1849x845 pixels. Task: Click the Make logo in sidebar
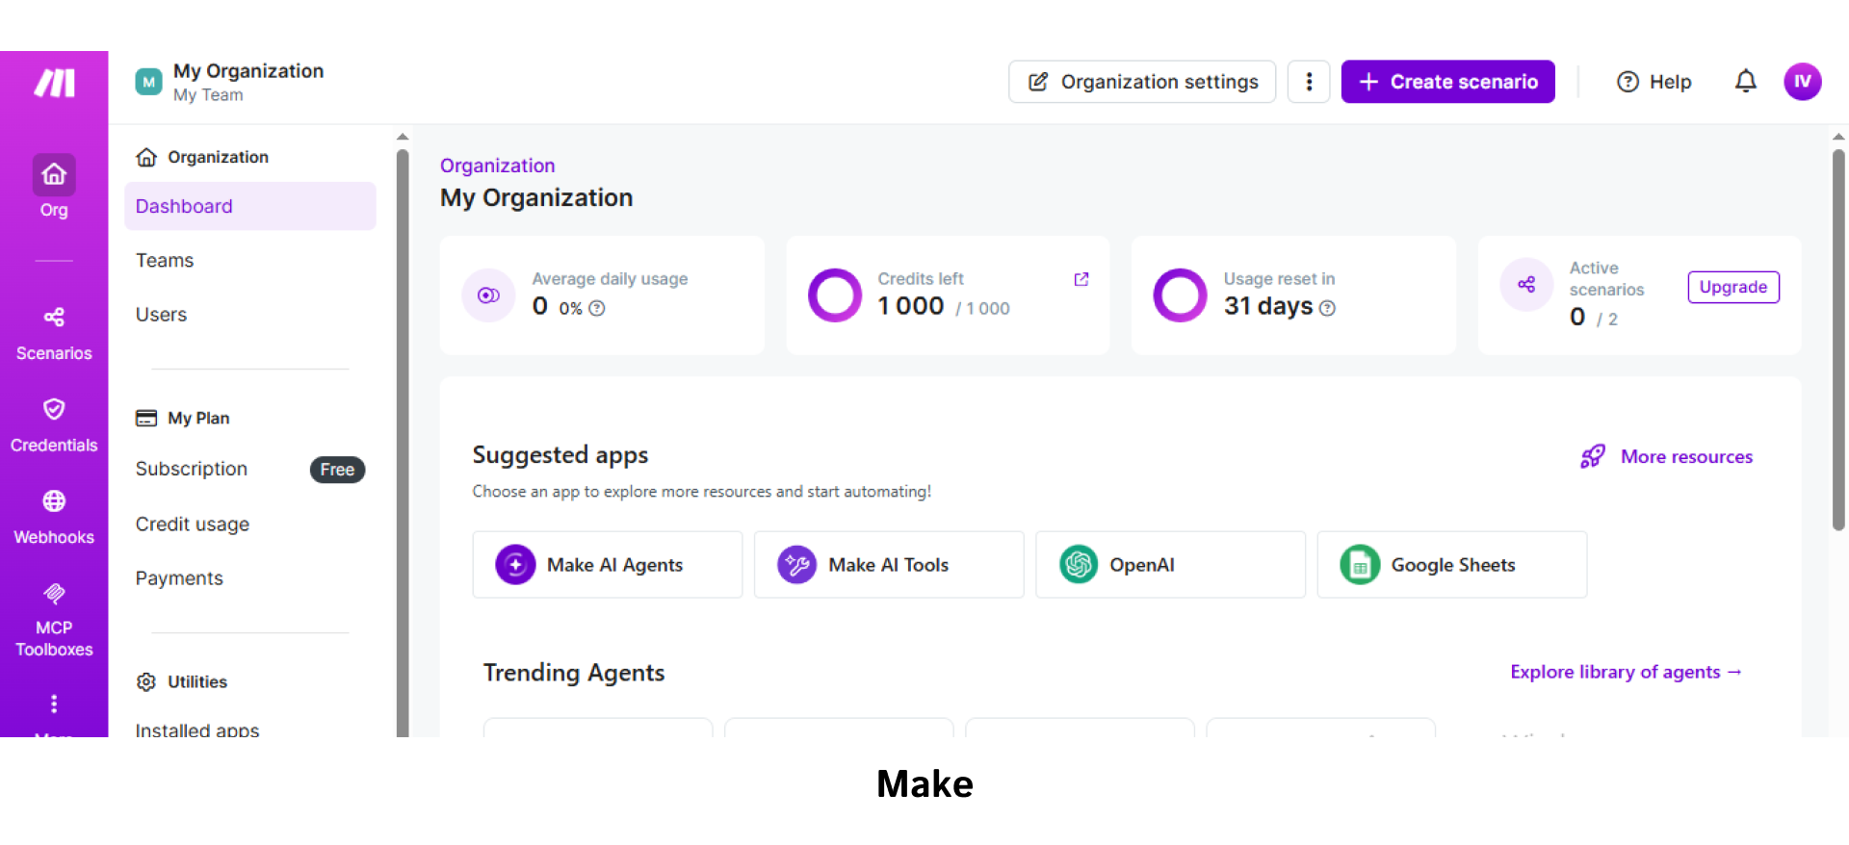(54, 83)
